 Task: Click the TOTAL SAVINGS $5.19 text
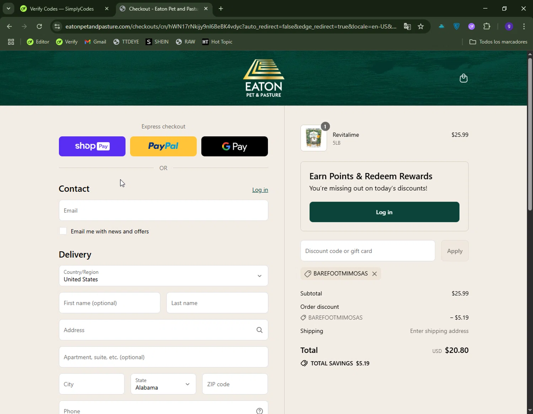point(340,364)
